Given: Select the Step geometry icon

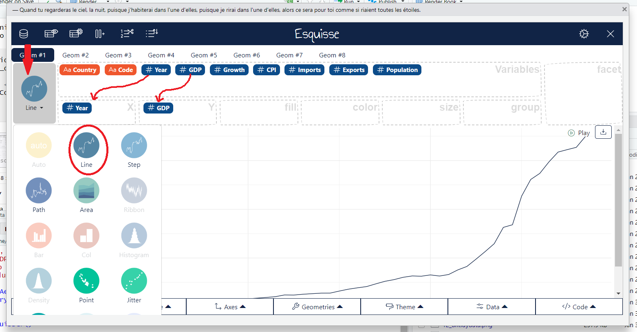Looking at the screenshot, I should point(134,145).
